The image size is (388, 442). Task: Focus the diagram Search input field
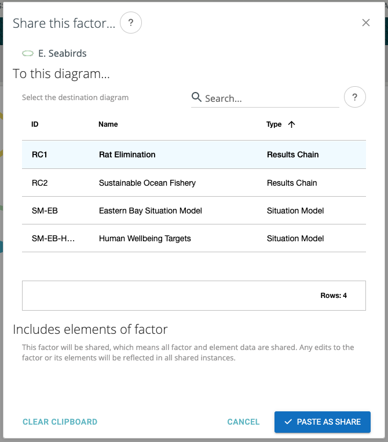[269, 98]
